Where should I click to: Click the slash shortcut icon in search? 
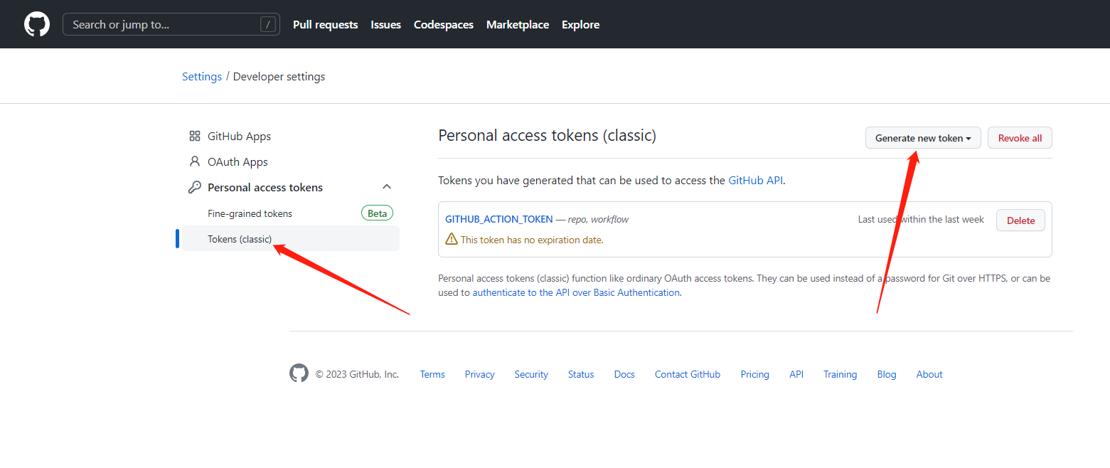[267, 24]
